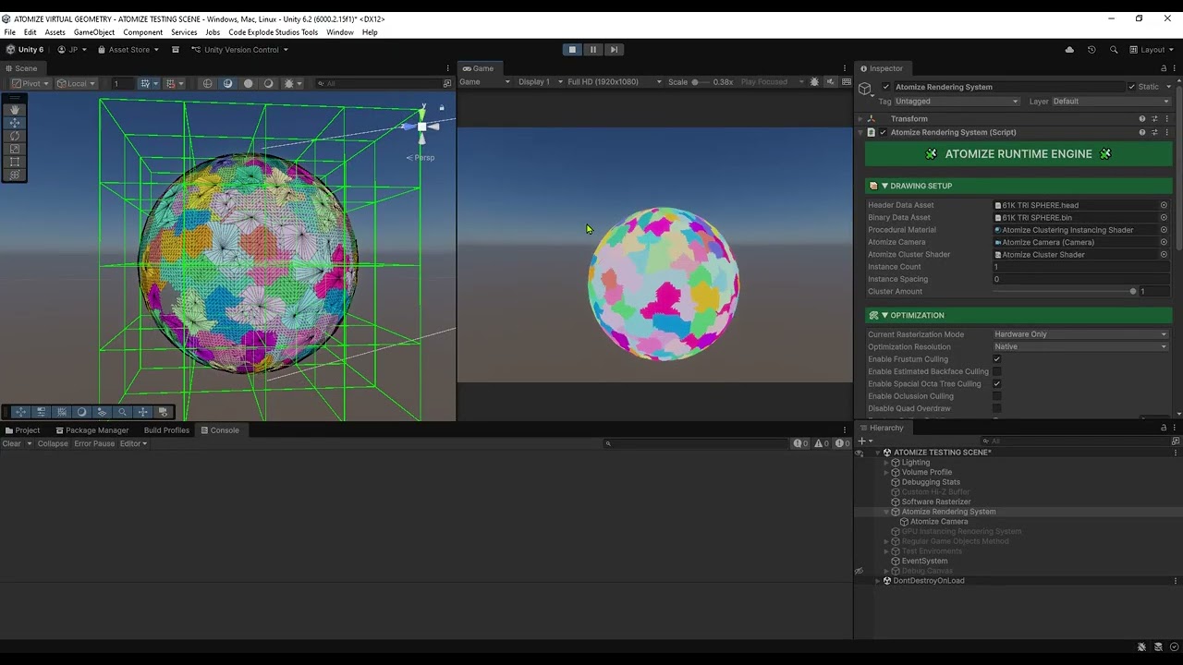The width and height of the screenshot is (1183, 665).
Task: Open the Local/Global handle dropdown
Action: [x=75, y=83]
